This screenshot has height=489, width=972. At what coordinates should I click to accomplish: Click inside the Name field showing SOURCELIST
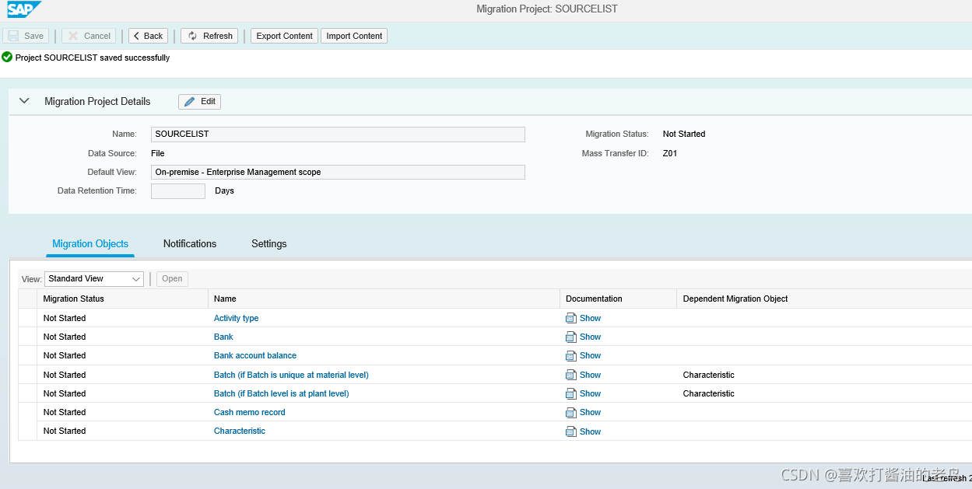tap(338, 134)
